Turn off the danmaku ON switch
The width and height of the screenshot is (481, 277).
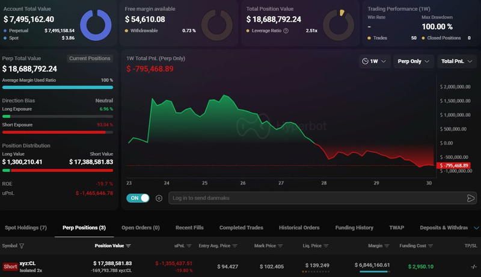click(x=138, y=198)
